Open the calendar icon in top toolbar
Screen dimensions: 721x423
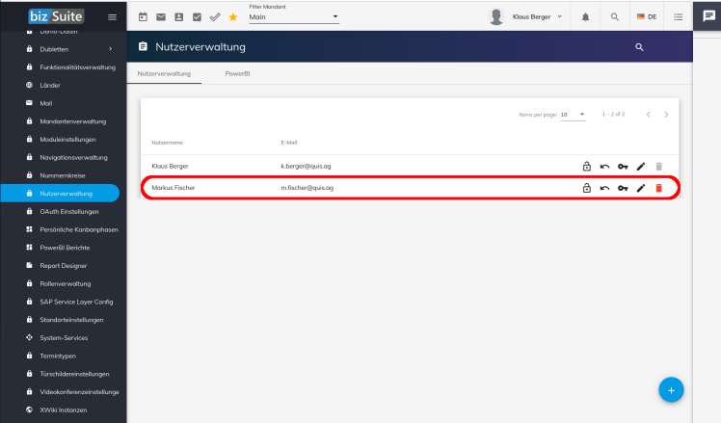click(143, 17)
